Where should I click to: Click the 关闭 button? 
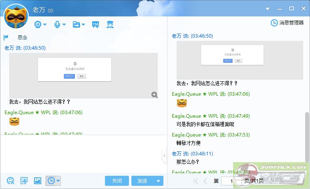coord(117,181)
